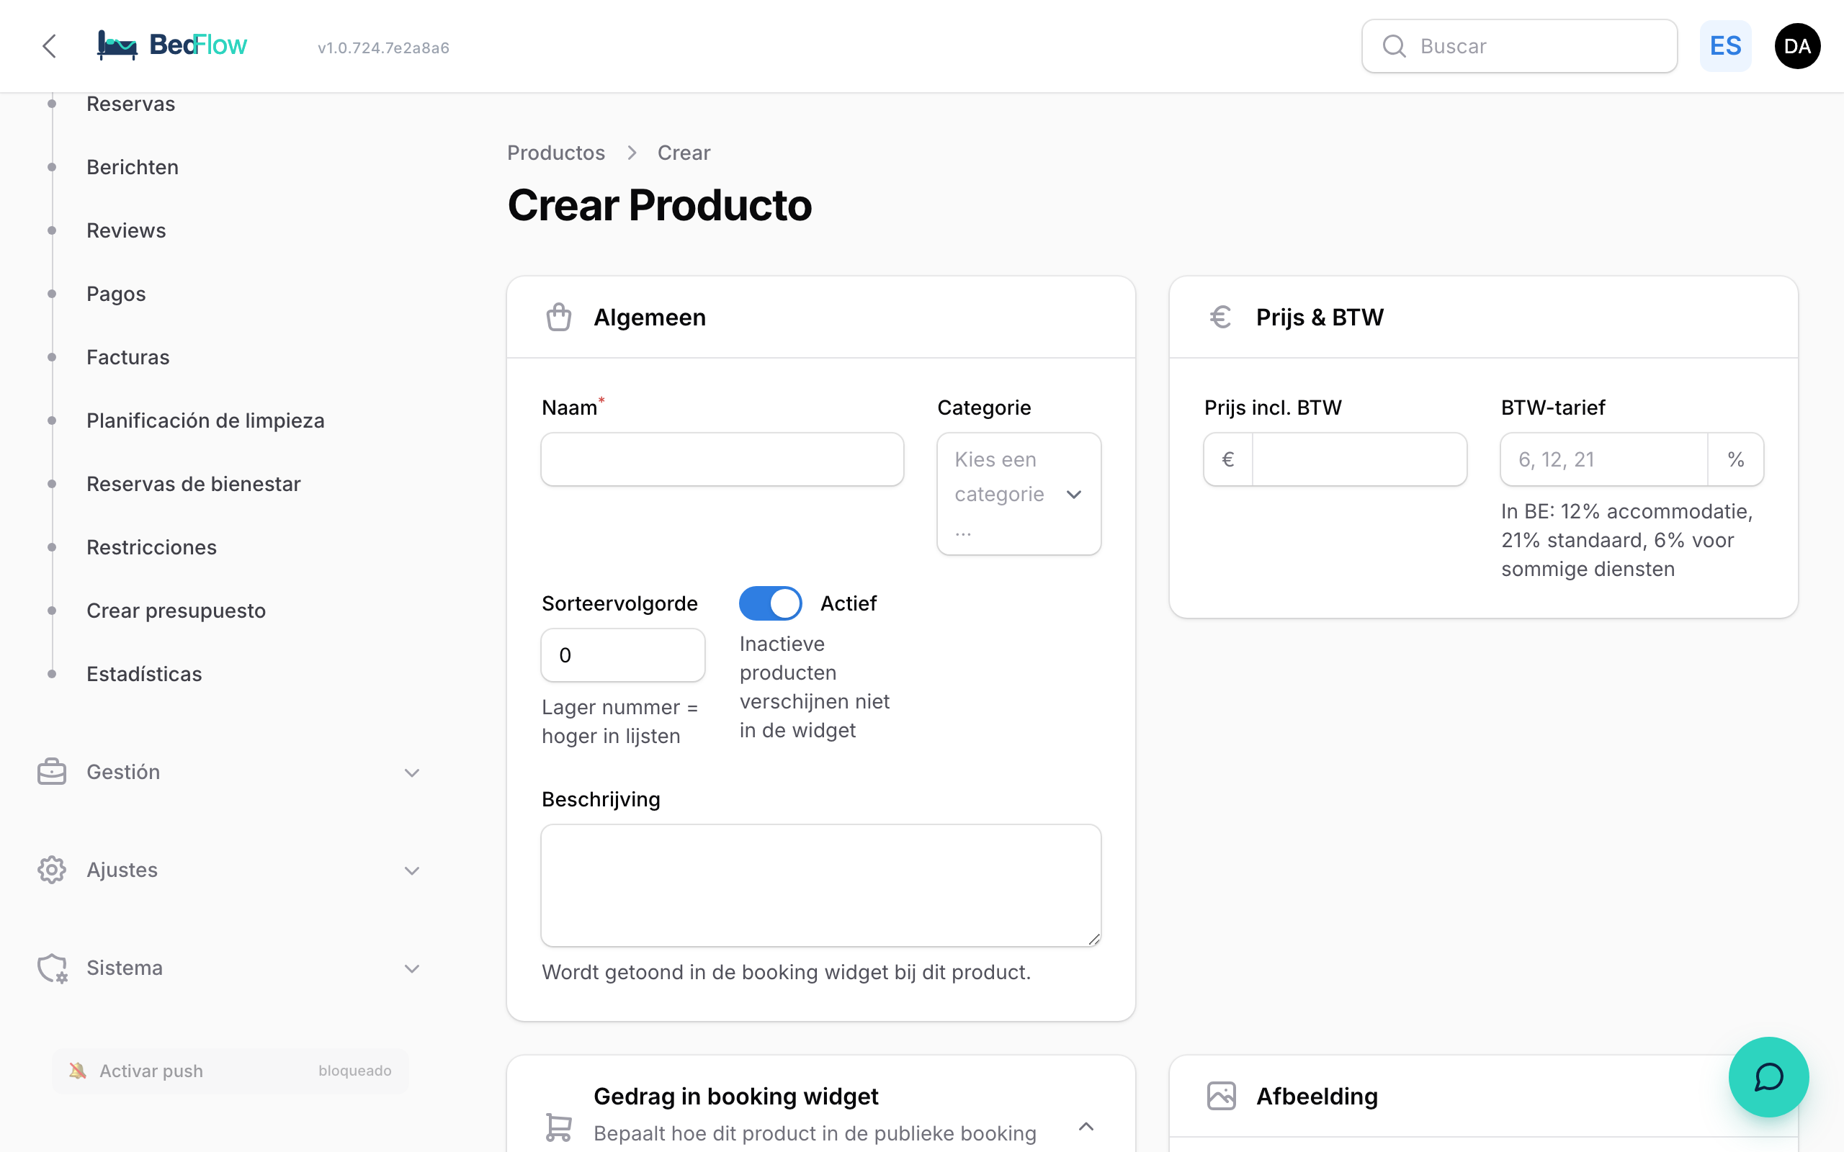
Task: Open the chat support bubble
Action: click(x=1768, y=1076)
